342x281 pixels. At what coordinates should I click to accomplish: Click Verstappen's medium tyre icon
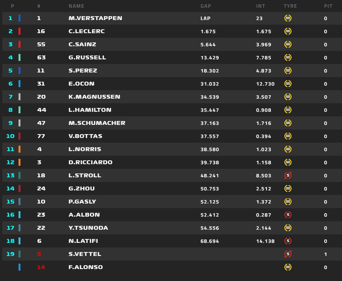288,18
